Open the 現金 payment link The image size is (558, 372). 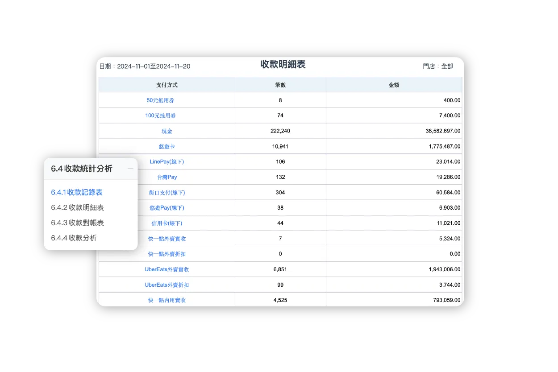coord(167,131)
